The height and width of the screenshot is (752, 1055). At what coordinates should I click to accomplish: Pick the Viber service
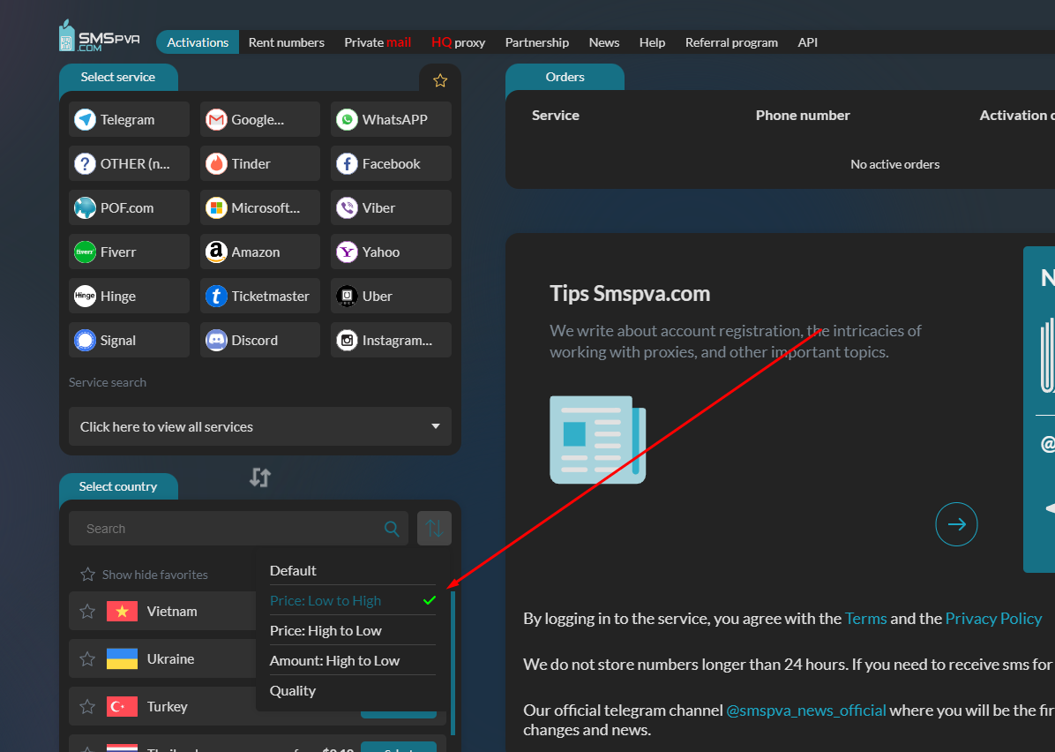(x=391, y=207)
